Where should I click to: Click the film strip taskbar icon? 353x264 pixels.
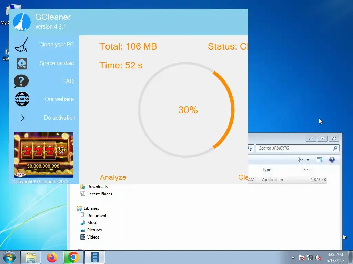[95, 257]
